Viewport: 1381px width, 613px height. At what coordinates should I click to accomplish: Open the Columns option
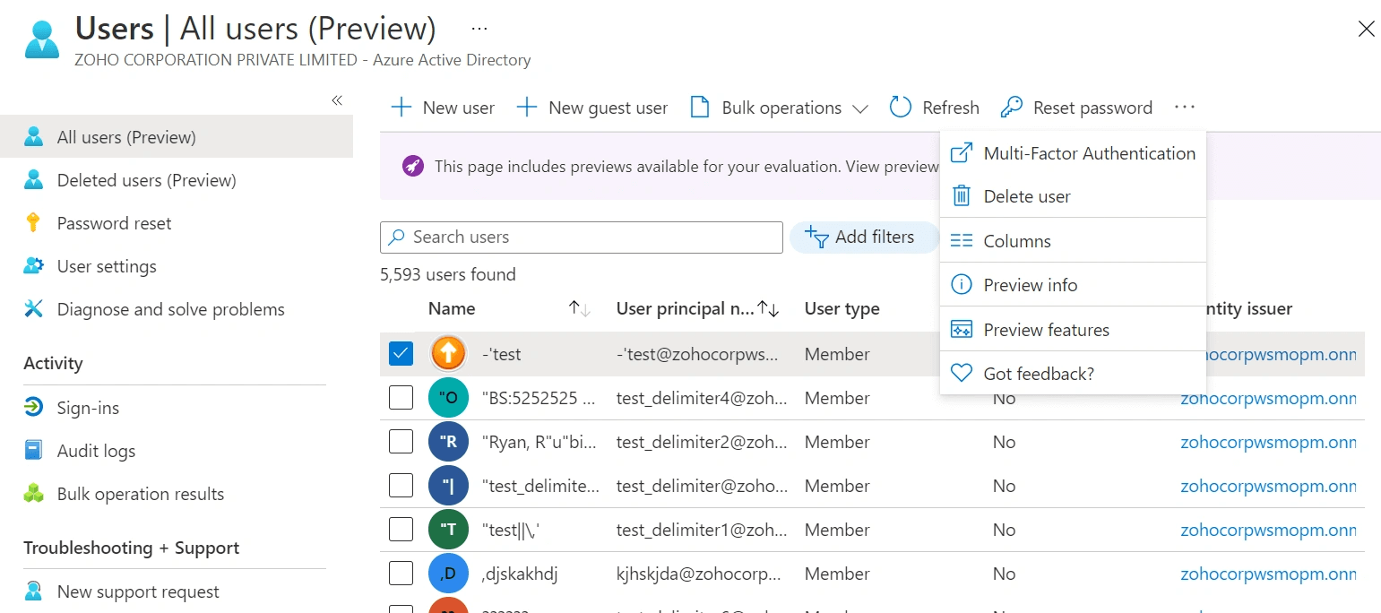click(x=1016, y=240)
